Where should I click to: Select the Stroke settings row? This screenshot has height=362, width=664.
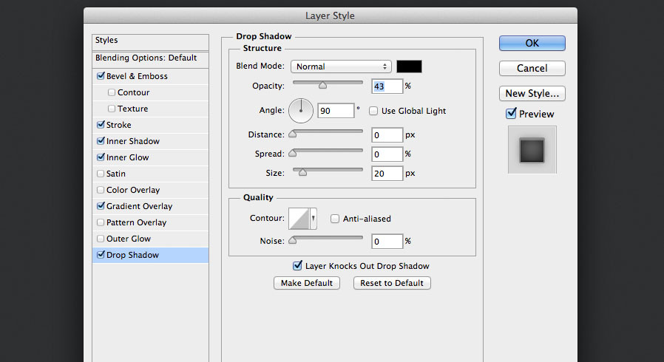[150, 125]
